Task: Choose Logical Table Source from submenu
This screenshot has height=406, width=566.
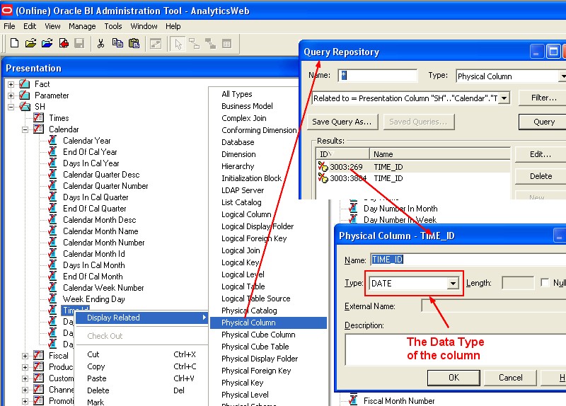Action: [x=256, y=298]
